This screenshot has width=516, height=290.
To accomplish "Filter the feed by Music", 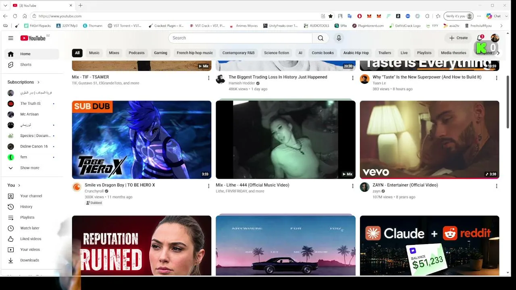I will [x=94, y=53].
